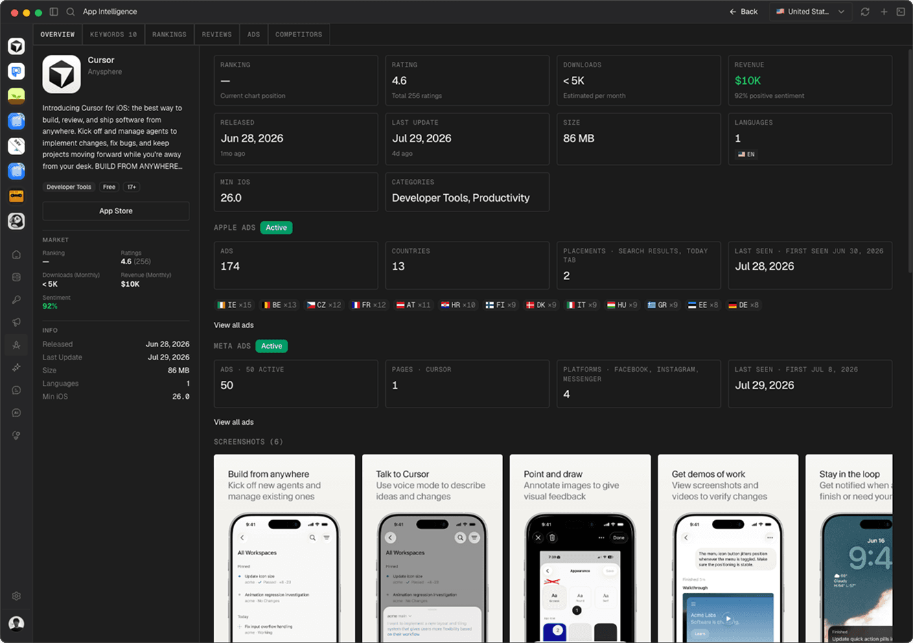
Task: Click View all ads under Apple Ads
Action: (x=233, y=325)
